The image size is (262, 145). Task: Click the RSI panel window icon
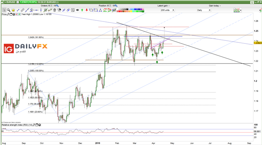coord(37,125)
